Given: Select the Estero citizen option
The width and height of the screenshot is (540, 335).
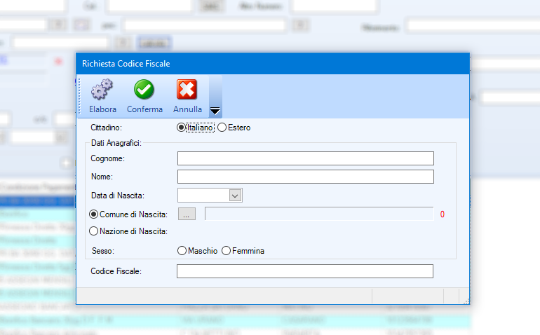Looking at the screenshot, I should pos(222,128).
